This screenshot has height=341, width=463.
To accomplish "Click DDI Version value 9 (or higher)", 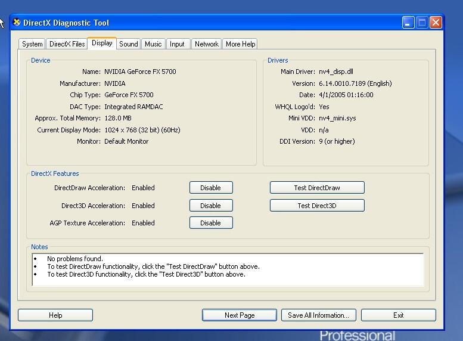I will point(337,141).
